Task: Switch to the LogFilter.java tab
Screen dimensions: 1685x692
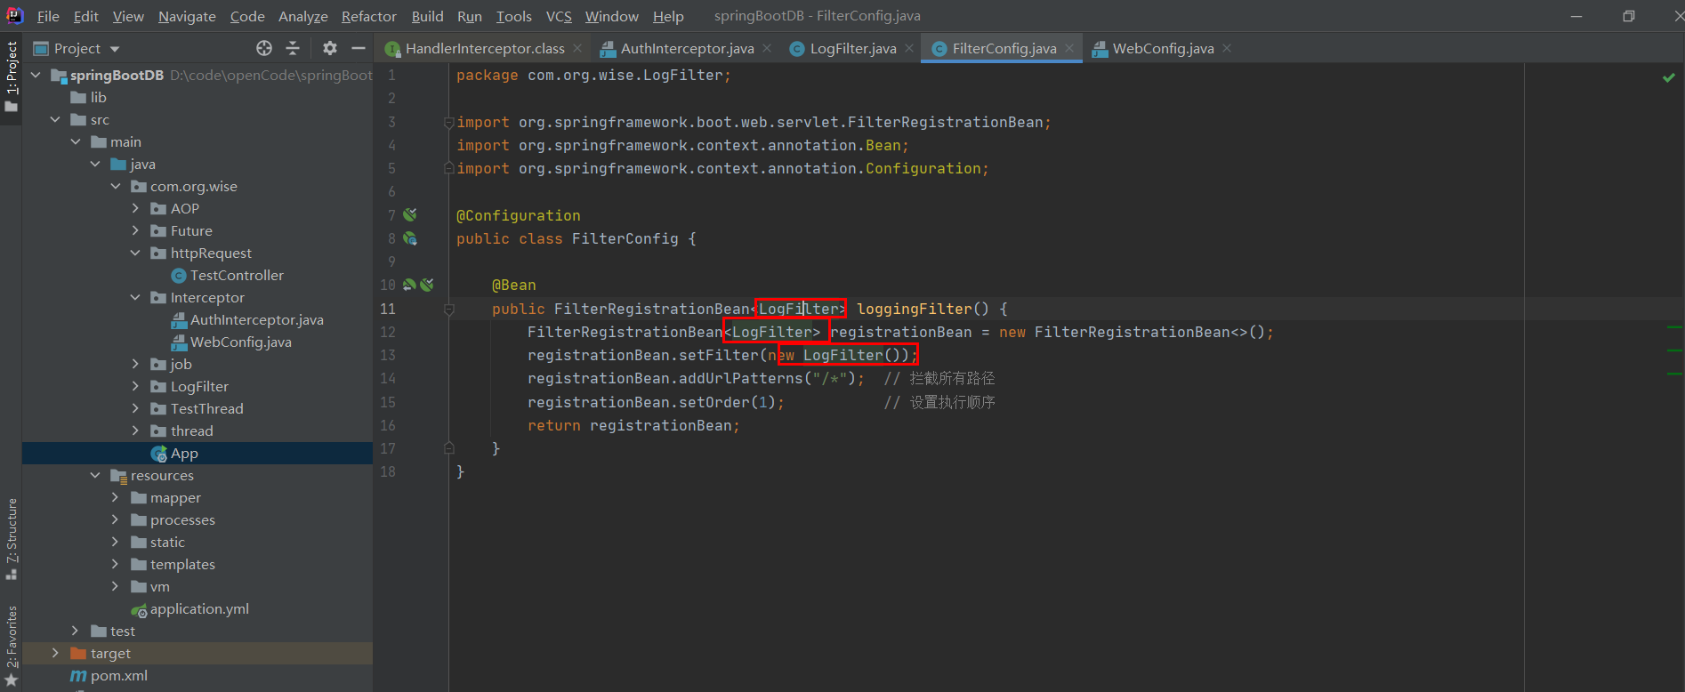Action: pos(852,48)
